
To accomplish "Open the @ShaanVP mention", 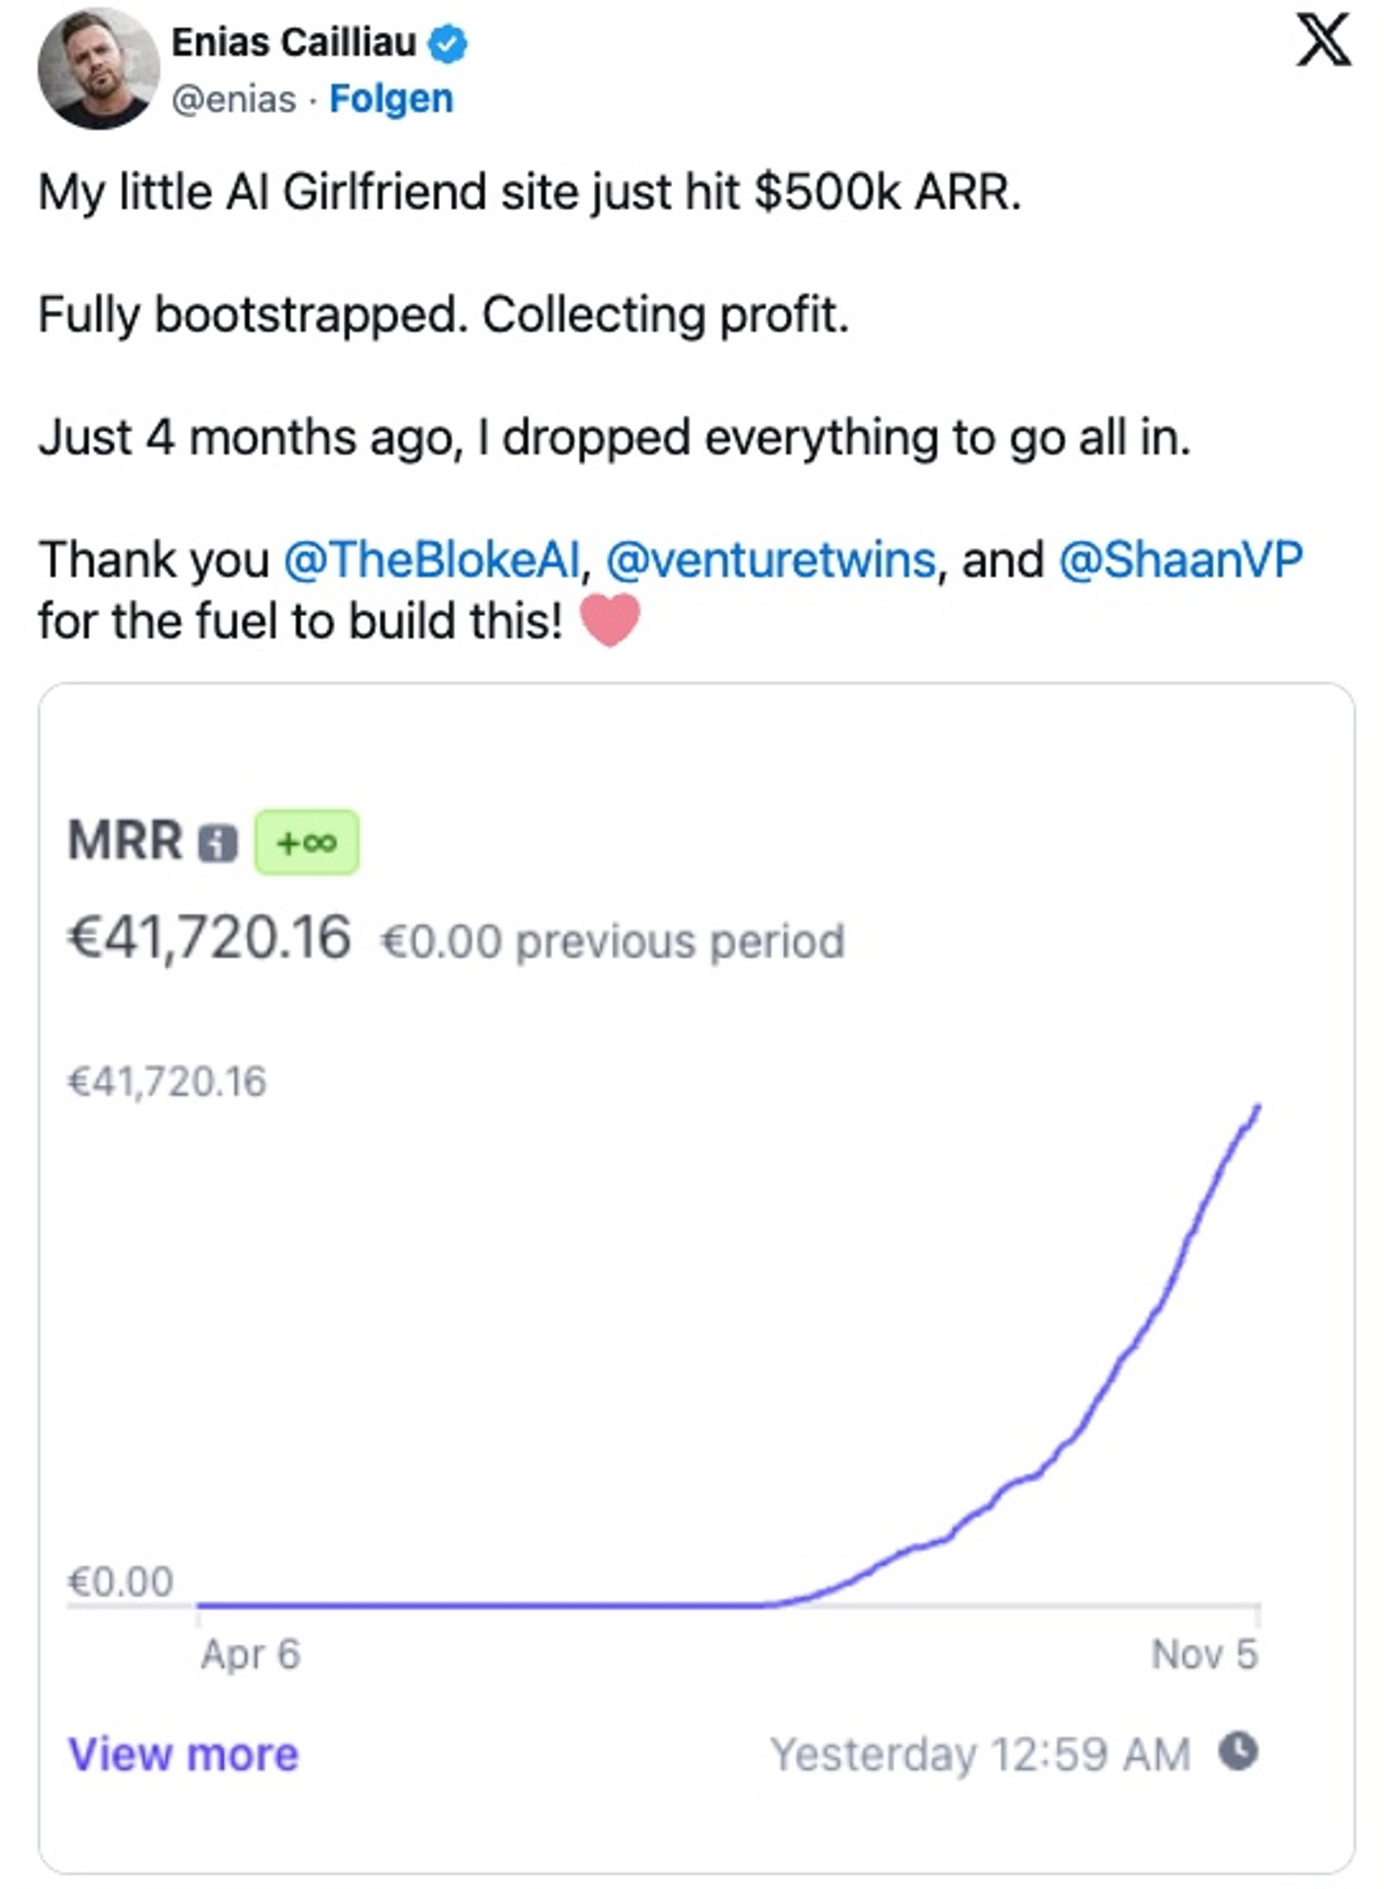I will (1180, 559).
